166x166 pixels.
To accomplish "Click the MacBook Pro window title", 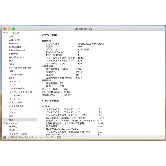I will (x=83, y=29).
